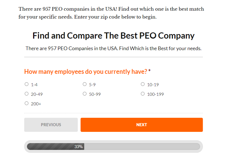Click the empty part of the progress bar
The width and height of the screenshot is (227, 162).
pyautogui.click(x=141, y=147)
